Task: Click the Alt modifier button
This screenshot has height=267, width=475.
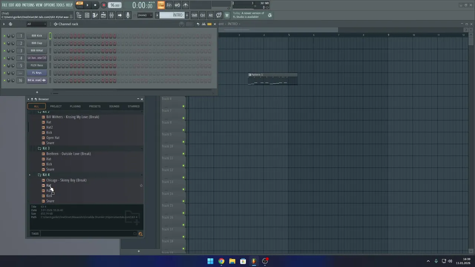Action: click(210, 15)
